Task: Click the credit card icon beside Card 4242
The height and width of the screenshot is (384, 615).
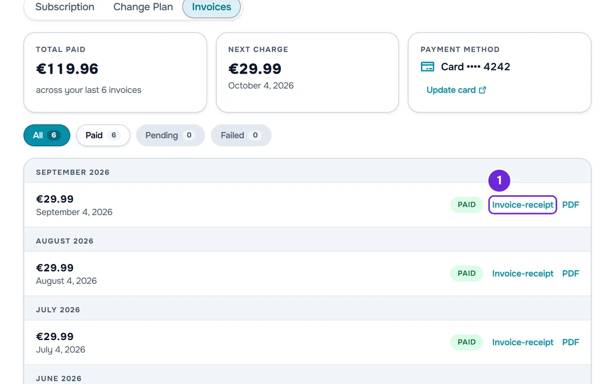Action: click(427, 67)
